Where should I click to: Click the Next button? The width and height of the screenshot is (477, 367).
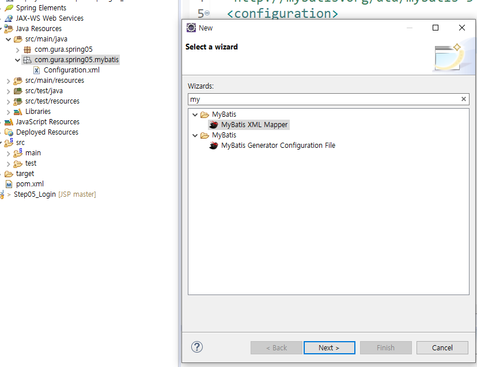(x=329, y=347)
